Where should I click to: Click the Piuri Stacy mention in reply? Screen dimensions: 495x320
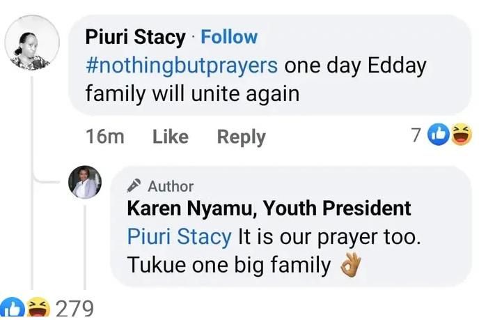point(179,236)
